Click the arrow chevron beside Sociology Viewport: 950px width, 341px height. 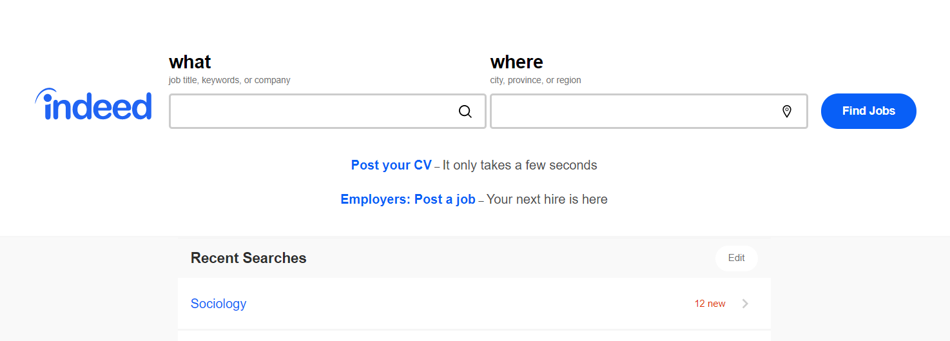pos(746,304)
